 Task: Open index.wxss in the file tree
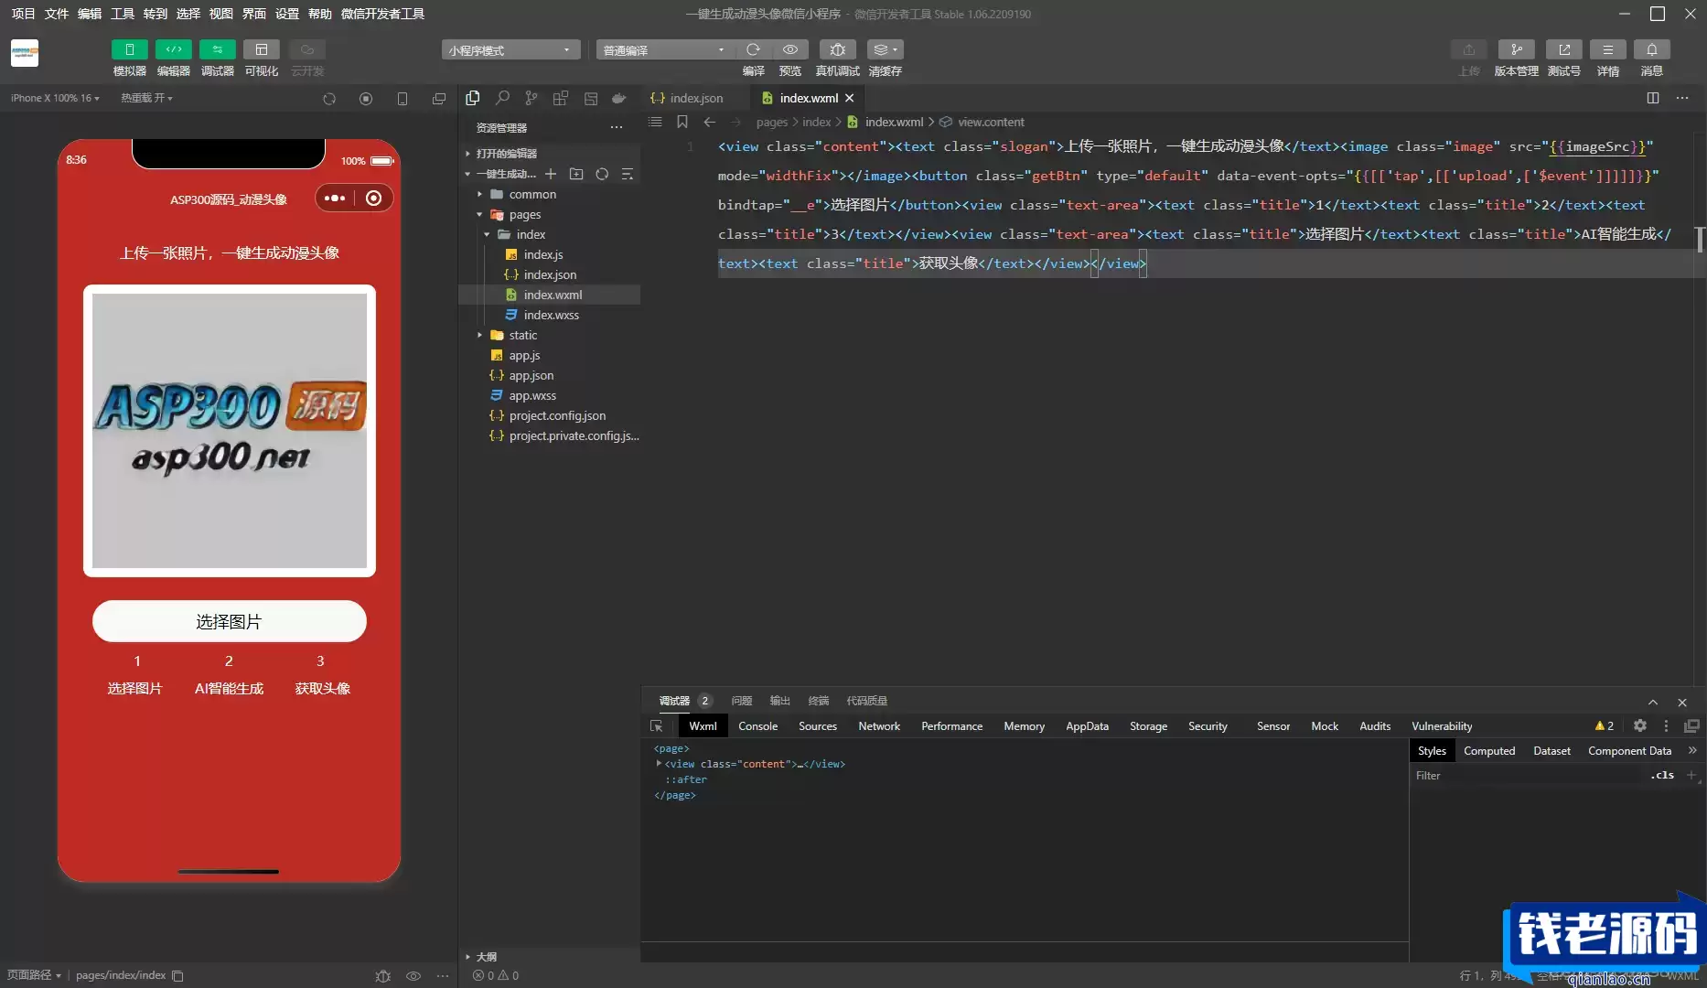click(551, 315)
